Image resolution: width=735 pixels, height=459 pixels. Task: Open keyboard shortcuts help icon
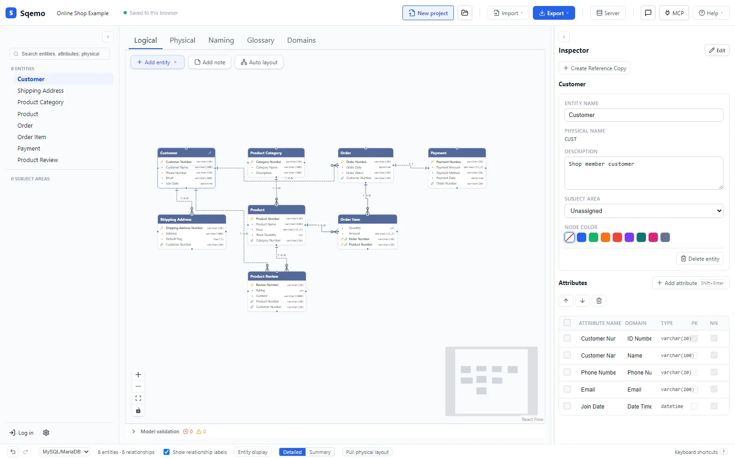tap(724, 452)
